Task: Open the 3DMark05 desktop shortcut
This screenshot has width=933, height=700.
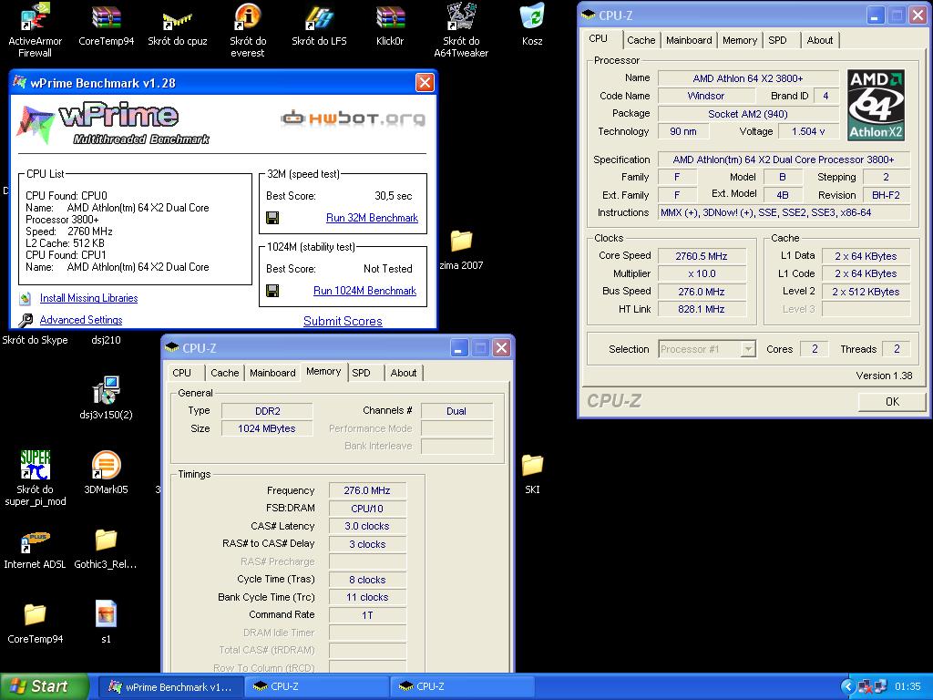Action: (106, 466)
